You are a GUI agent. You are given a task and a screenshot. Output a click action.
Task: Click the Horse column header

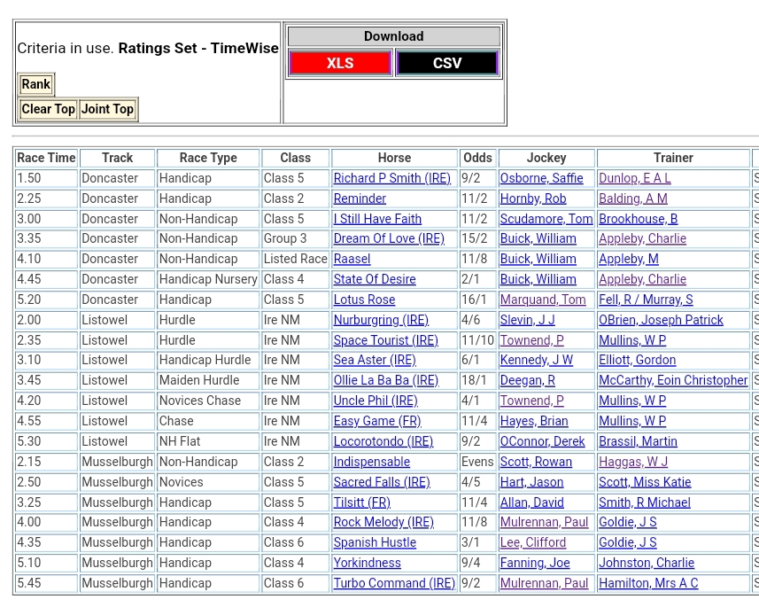[x=394, y=158]
